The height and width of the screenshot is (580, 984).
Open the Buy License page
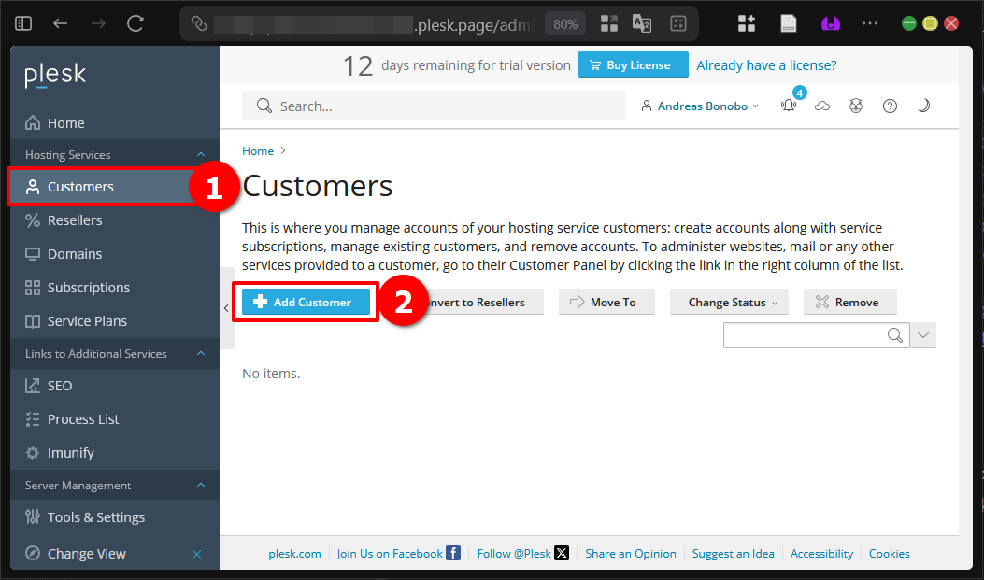(633, 64)
